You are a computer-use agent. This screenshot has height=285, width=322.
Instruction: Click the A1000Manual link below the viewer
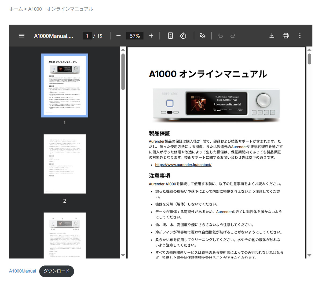(x=23, y=271)
